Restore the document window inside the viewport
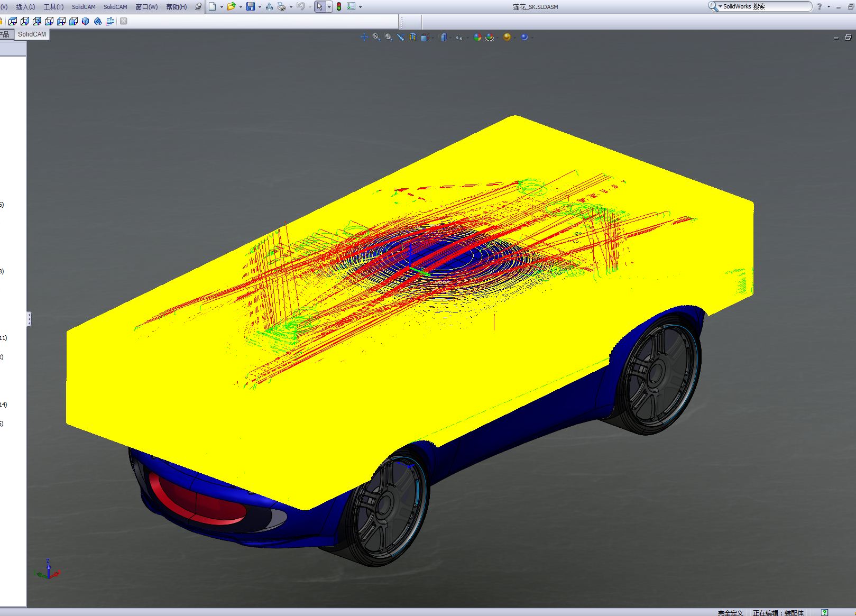This screenshot has width=856, height=616. click(848, 37)
